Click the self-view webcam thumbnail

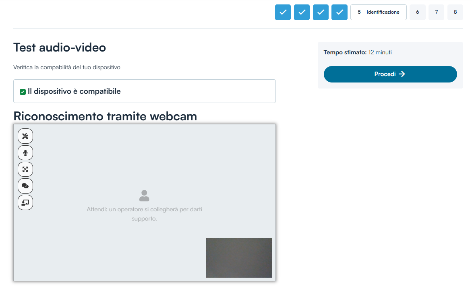coord(239,258)
